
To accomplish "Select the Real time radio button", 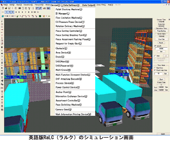I will [x=155, y=68].
